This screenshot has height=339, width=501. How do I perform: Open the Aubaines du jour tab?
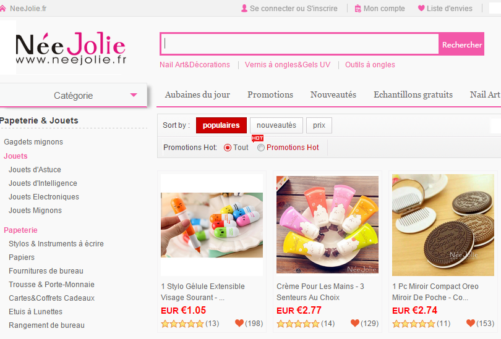tap(197, 94)
